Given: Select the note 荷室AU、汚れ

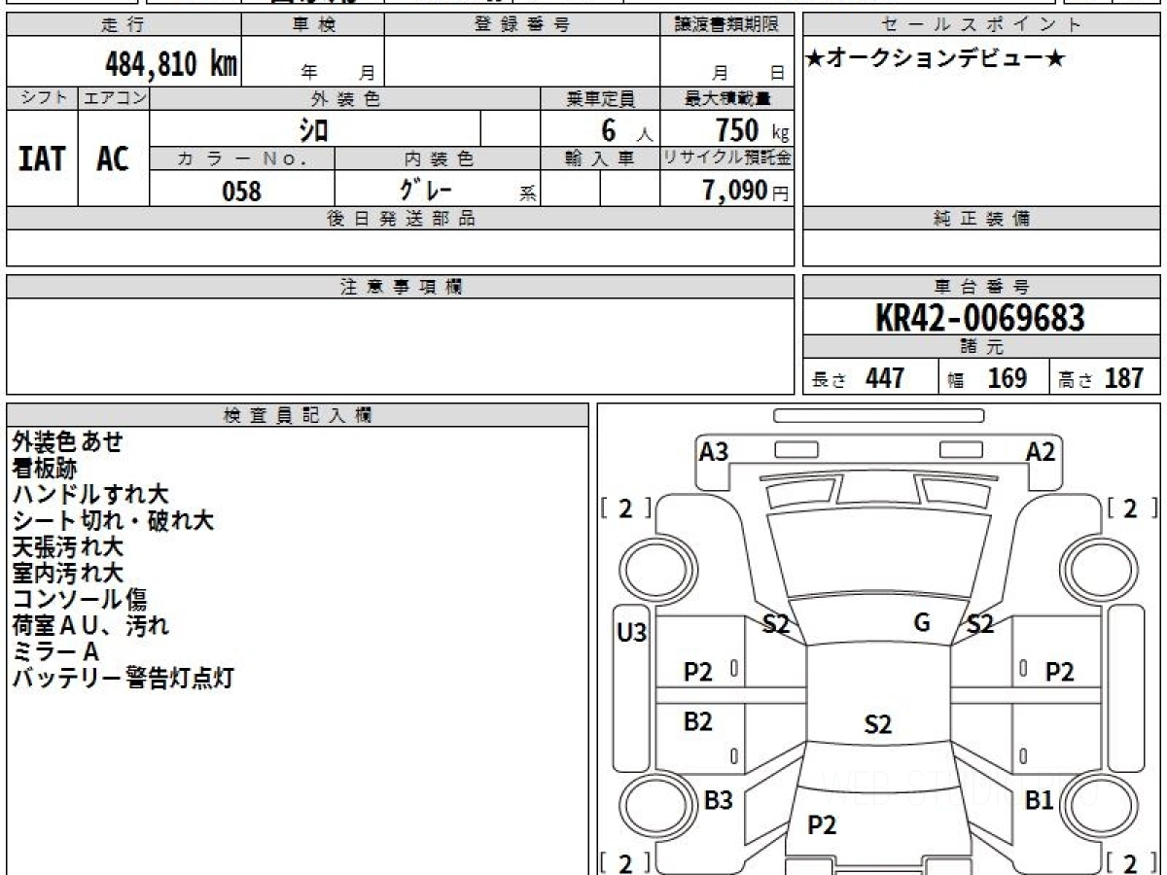Looking at the screenshot, I should [90, 625].
